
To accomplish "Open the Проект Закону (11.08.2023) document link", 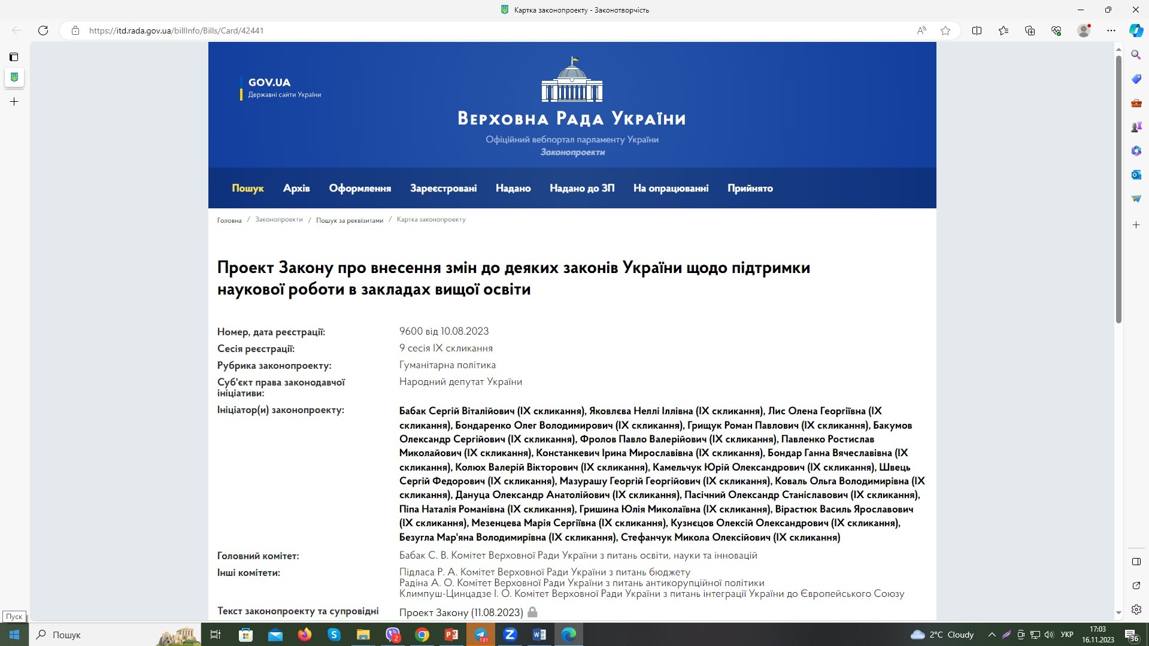I will pyautogui.click(x=461, y=612).
